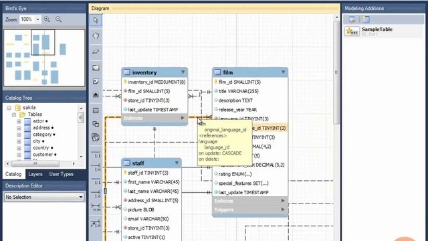
Task: Open the No Selection description dropdown
Action: coord(81,197)
